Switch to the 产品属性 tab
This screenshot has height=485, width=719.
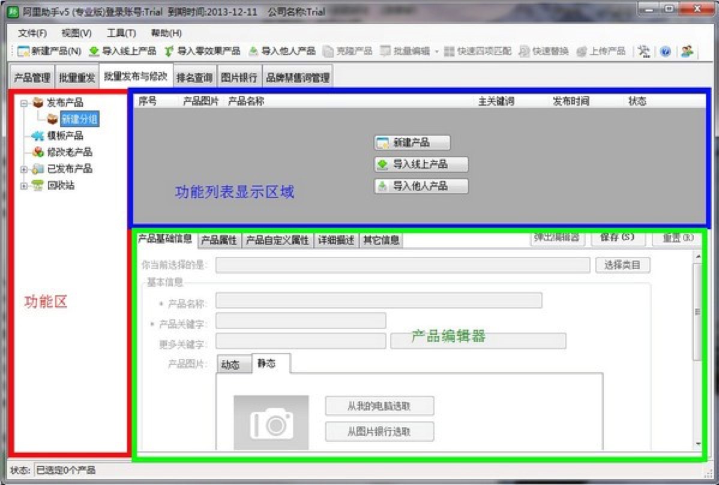click(x=218, y=241)
